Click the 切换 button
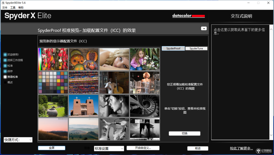 point(185,133)
